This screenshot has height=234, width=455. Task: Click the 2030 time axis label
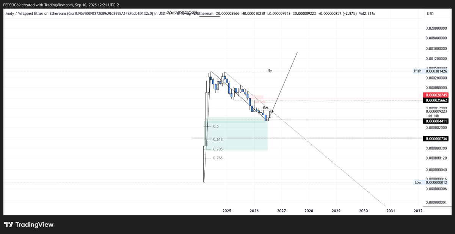(x=363, y=210)
